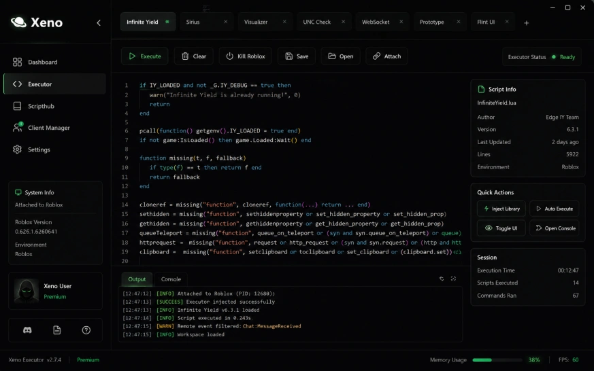594x371 pixels.
Task: Click the Executor Status Ready indicator
Action: click(x=542, y=56)
